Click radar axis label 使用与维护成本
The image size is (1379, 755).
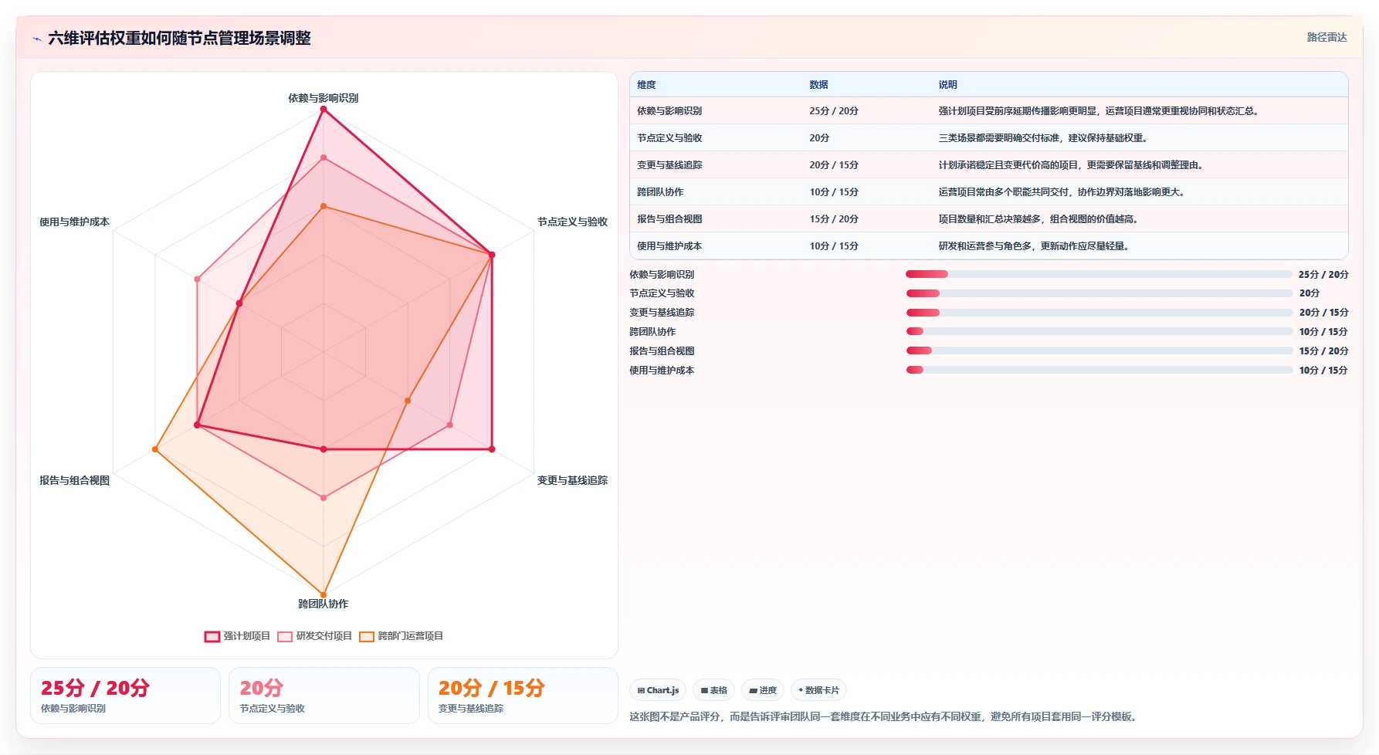click(74, 222)
